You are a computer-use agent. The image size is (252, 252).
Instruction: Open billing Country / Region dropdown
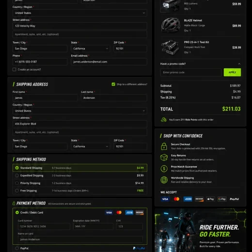[x=80, y=13]
